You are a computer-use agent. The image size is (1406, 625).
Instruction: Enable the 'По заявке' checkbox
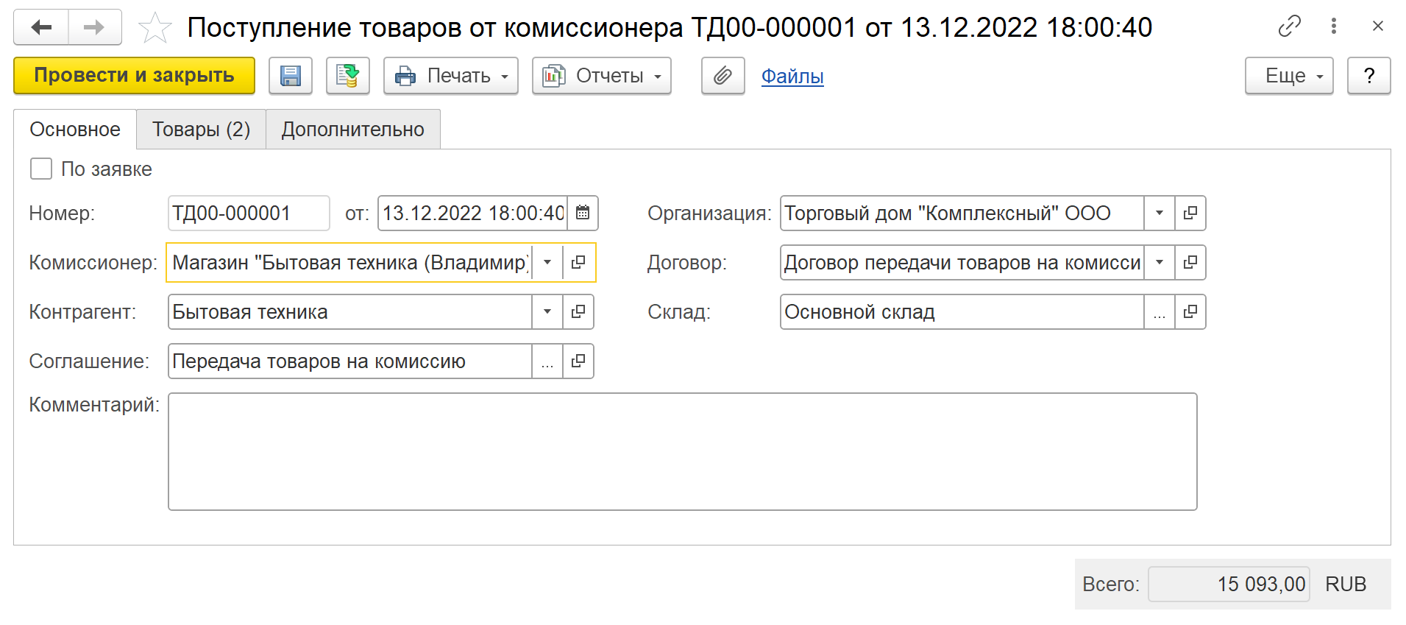pos(41,169)
